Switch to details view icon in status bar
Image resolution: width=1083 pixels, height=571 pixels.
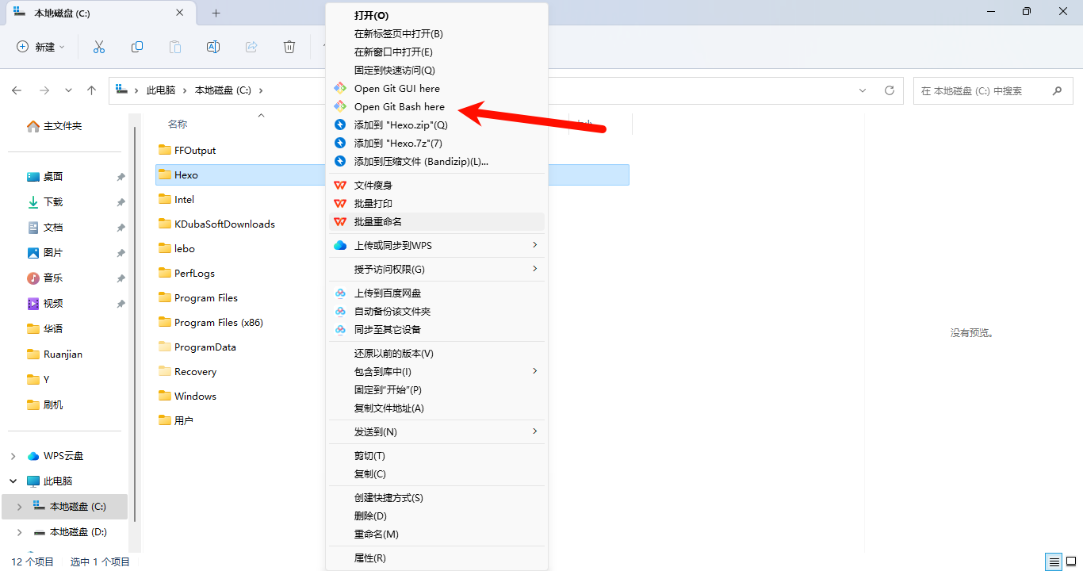point(1053,561)
